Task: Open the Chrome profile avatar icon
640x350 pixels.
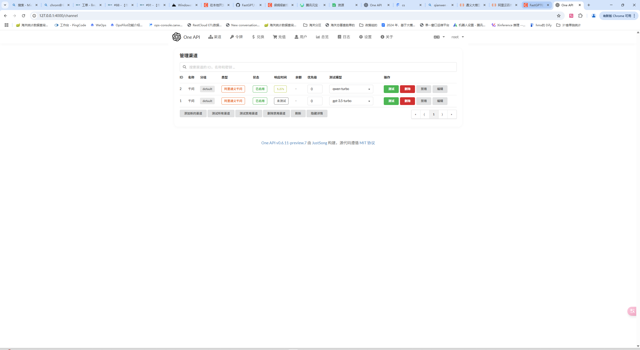Action: coord(593,16)
